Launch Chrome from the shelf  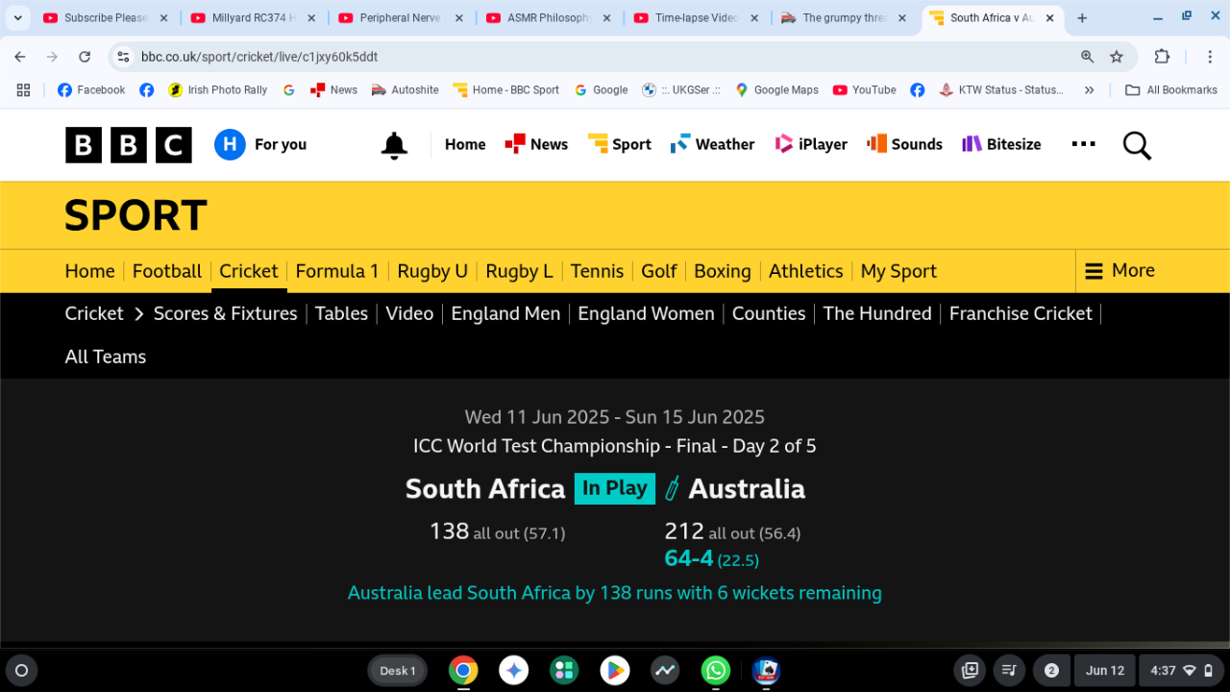[x=463, y=670]
